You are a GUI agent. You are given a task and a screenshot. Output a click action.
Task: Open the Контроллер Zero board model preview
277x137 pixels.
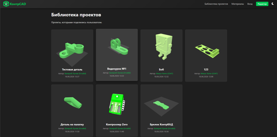[117, 105]
